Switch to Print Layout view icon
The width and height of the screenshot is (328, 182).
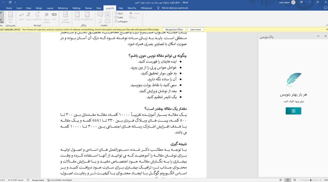(288, 180)
